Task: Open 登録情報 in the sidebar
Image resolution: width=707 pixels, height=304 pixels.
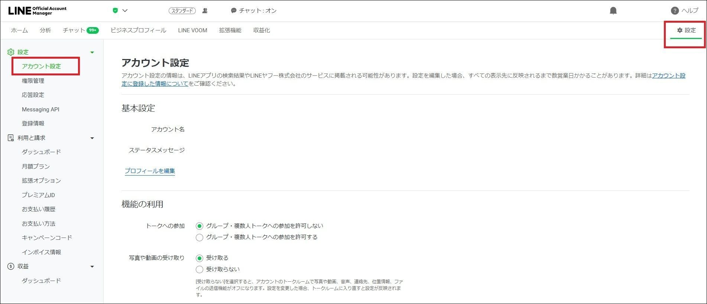Action: (x=33, y=124)
